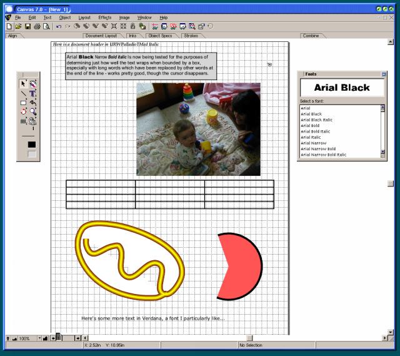This screenshot has width=400, height=356.
Task: Select the Text tool in toolbox
Action: coord(32,93)
